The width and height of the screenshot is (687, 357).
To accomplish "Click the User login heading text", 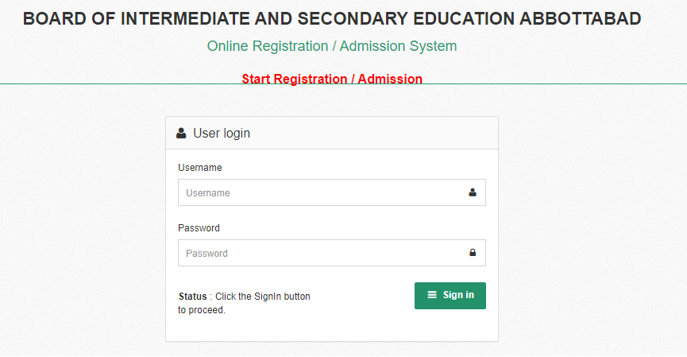I will [x=222, y=134].
